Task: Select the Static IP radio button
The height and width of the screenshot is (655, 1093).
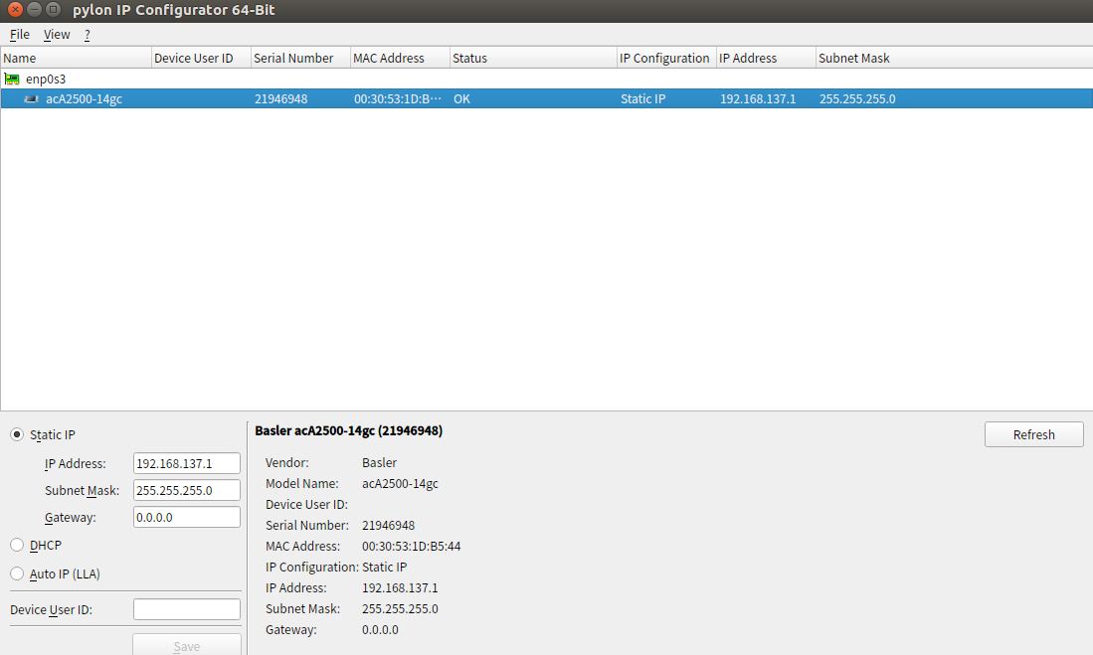Action: (x=17, y=434)
